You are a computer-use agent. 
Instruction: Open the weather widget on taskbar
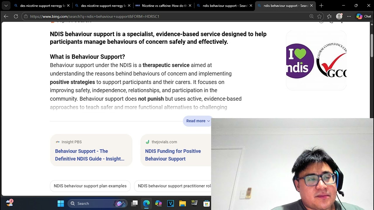(10, 203)
